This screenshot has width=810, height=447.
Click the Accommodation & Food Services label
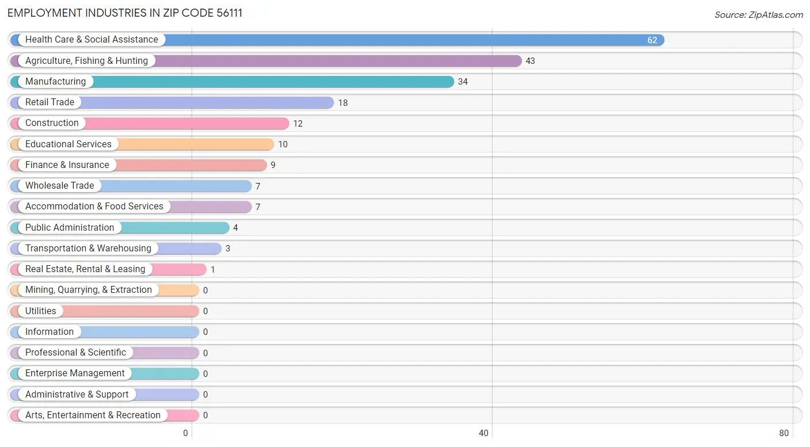[x=94, y=207]
